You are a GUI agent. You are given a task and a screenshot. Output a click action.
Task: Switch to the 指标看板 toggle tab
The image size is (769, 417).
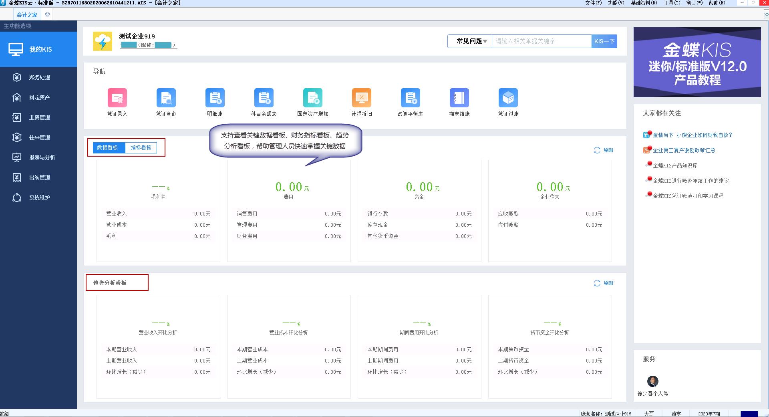coord(141,148)
